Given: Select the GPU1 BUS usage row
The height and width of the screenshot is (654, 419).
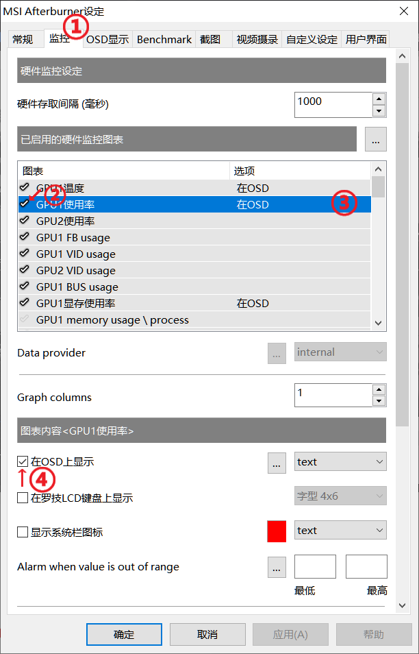Looking at the screenshot, I should click(194, 287).
